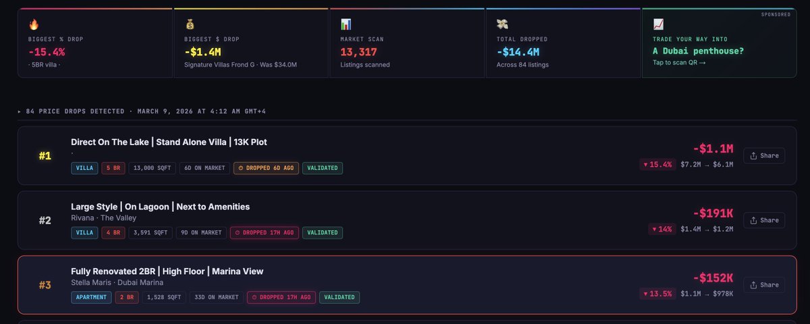Click 'Stella Maris · Dubai Marina' location text
The width and height of the screenshot is (810, 324).
(x=112, y=283)
